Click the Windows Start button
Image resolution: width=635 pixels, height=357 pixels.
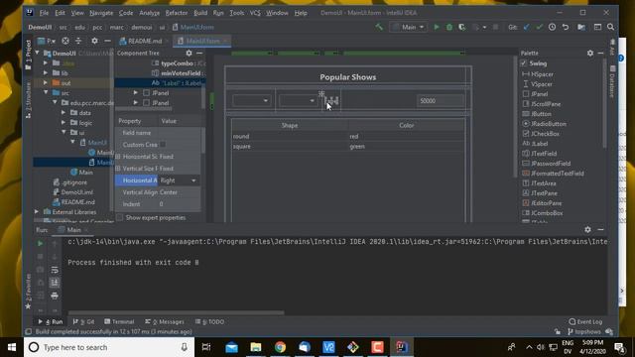pos(12,347)
